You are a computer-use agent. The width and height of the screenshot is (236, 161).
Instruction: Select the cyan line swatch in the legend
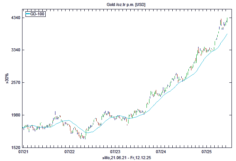(28, 14)
